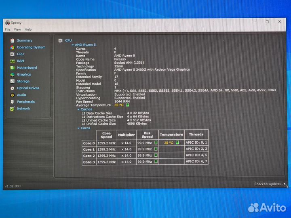The image size is (291, 218).
Task: Switch to Operating System section
Action: click(31, 47)
